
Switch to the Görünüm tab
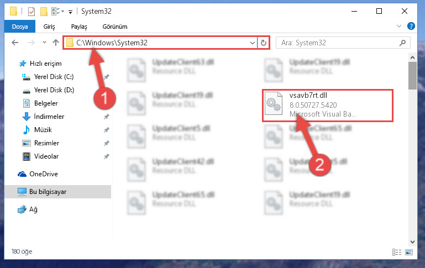coord(114,27)
